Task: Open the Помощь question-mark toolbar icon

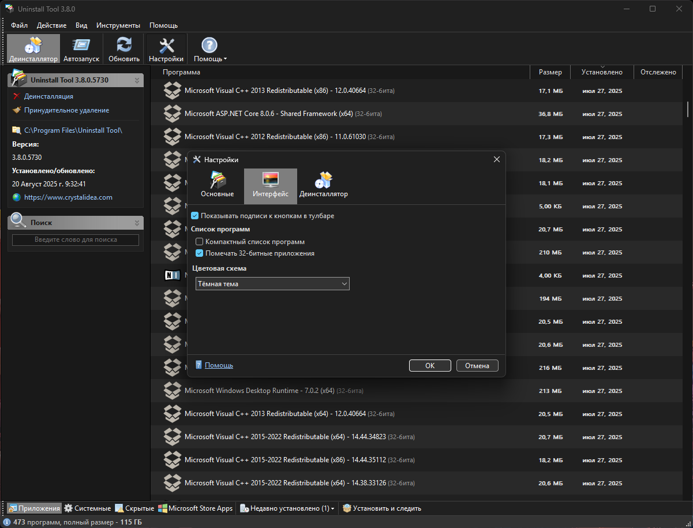Action: (209, 46)
